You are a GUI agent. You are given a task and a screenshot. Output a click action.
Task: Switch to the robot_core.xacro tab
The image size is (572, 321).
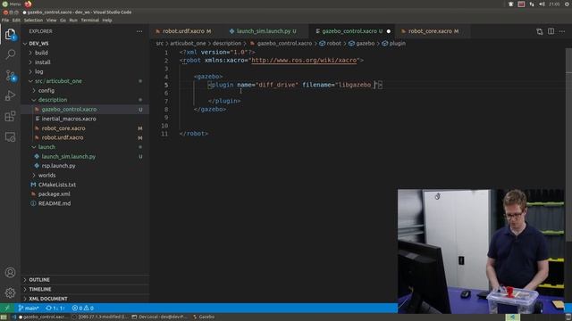430,31
